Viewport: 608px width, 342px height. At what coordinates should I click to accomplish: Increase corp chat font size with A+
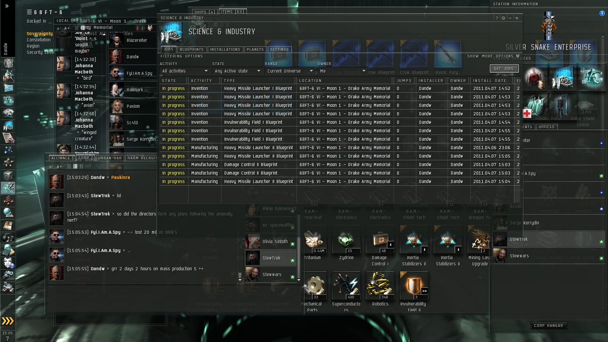pyautogui.click(x=60, y=167)
